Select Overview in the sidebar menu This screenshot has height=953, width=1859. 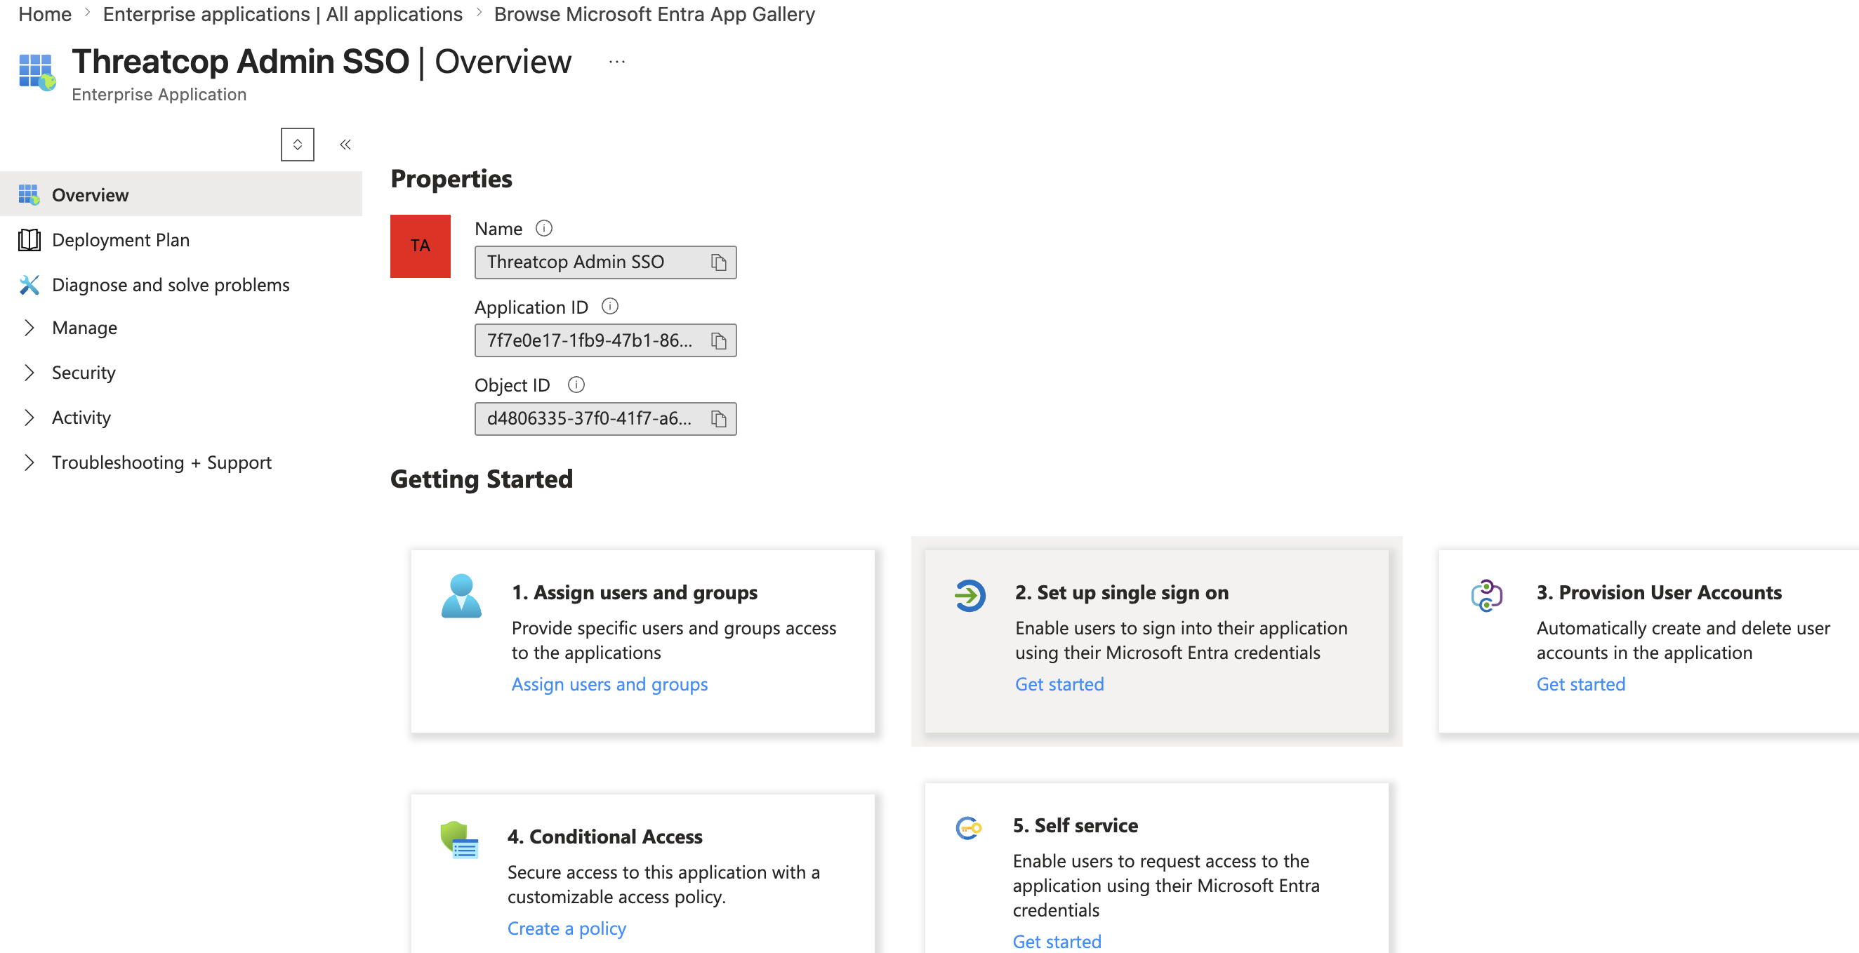tap(181, 195)
